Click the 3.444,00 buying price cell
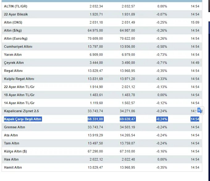This screenshot has height=181, width=210. click(x=96, y=63)
